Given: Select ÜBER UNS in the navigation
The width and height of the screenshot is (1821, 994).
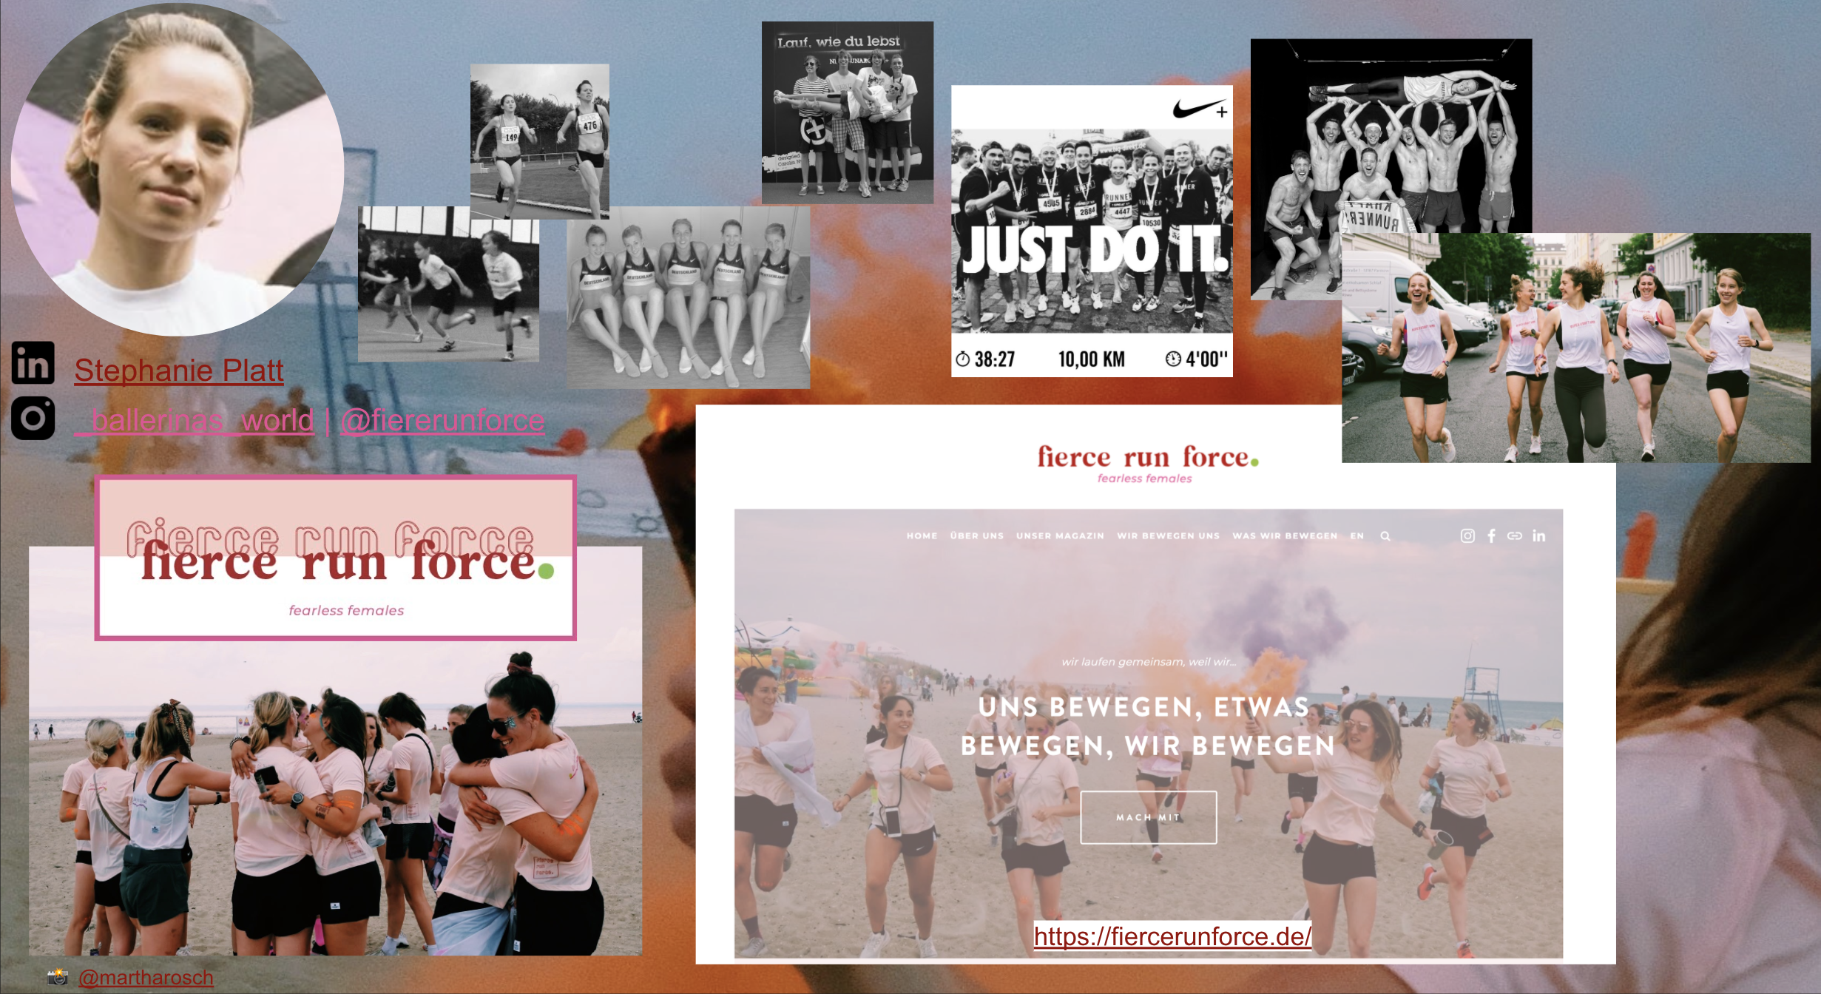Looking at the screenshot, I should [977, 536].
